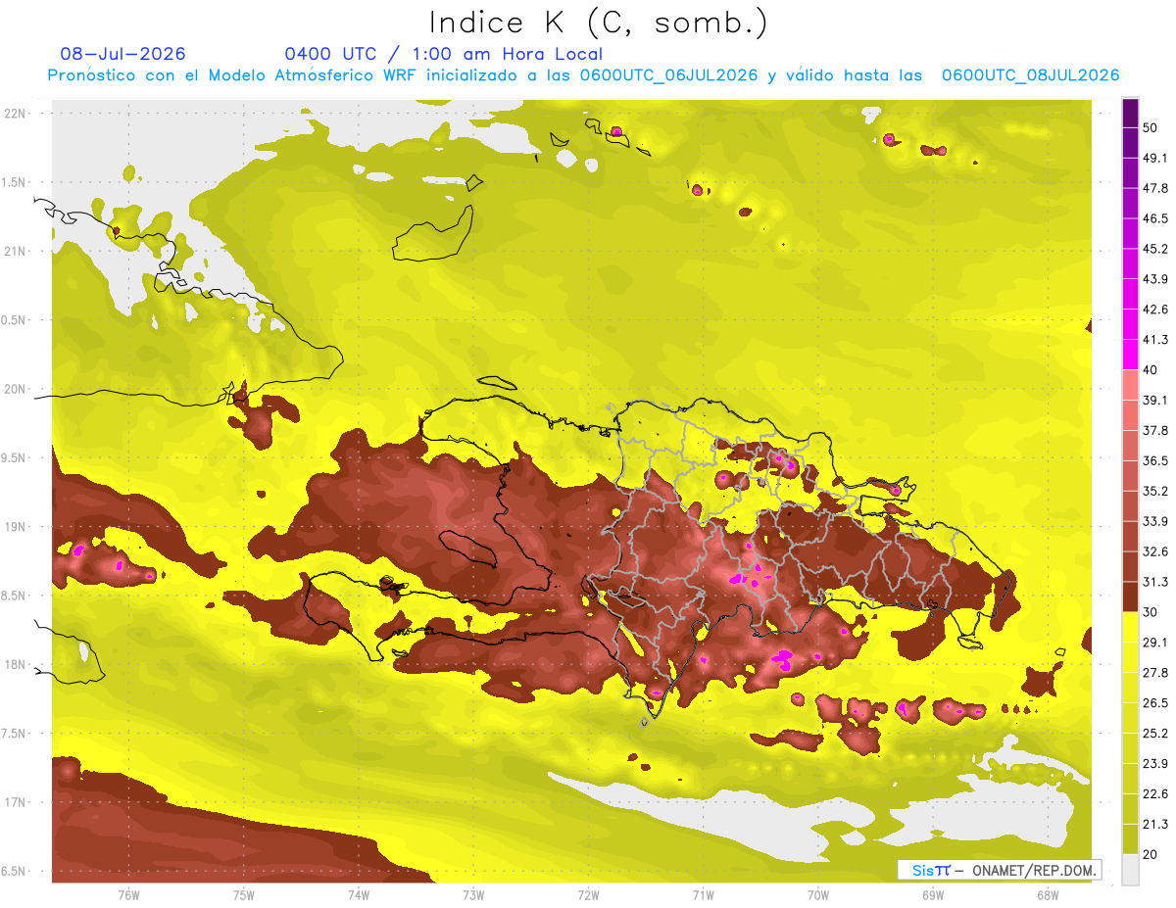The height and width of the screenshot is (908, 1176).
Task: Click the '30' colorbar value
Action: tap(1151, 611)
